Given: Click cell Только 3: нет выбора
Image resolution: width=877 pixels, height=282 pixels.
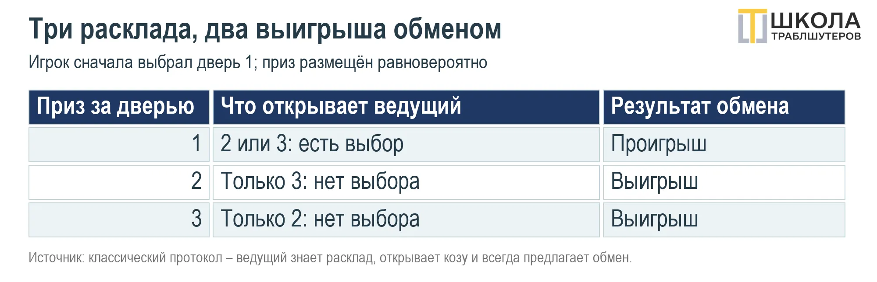Looking at the screenshot, I should [x=406, y=182].
